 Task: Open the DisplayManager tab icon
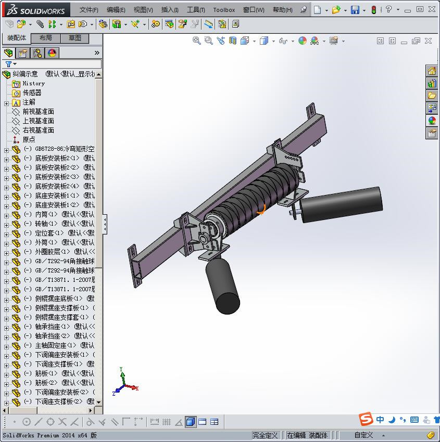coord(52,53)
